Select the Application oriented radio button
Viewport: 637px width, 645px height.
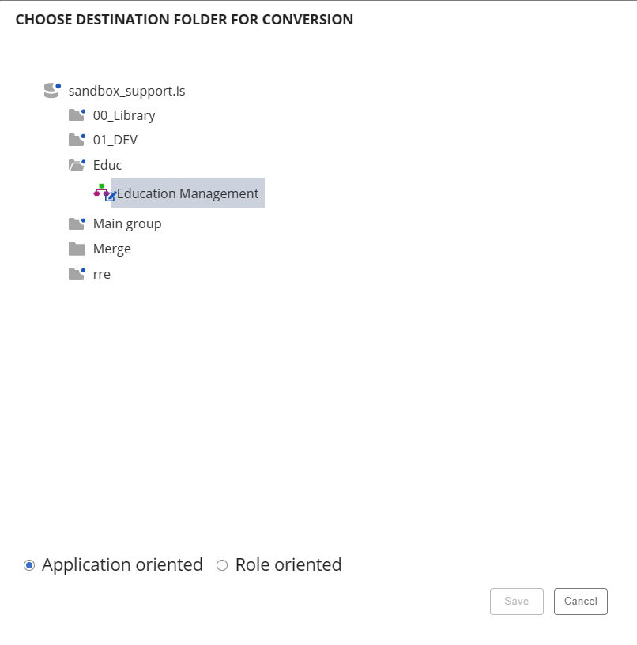(x=29, y=565)
